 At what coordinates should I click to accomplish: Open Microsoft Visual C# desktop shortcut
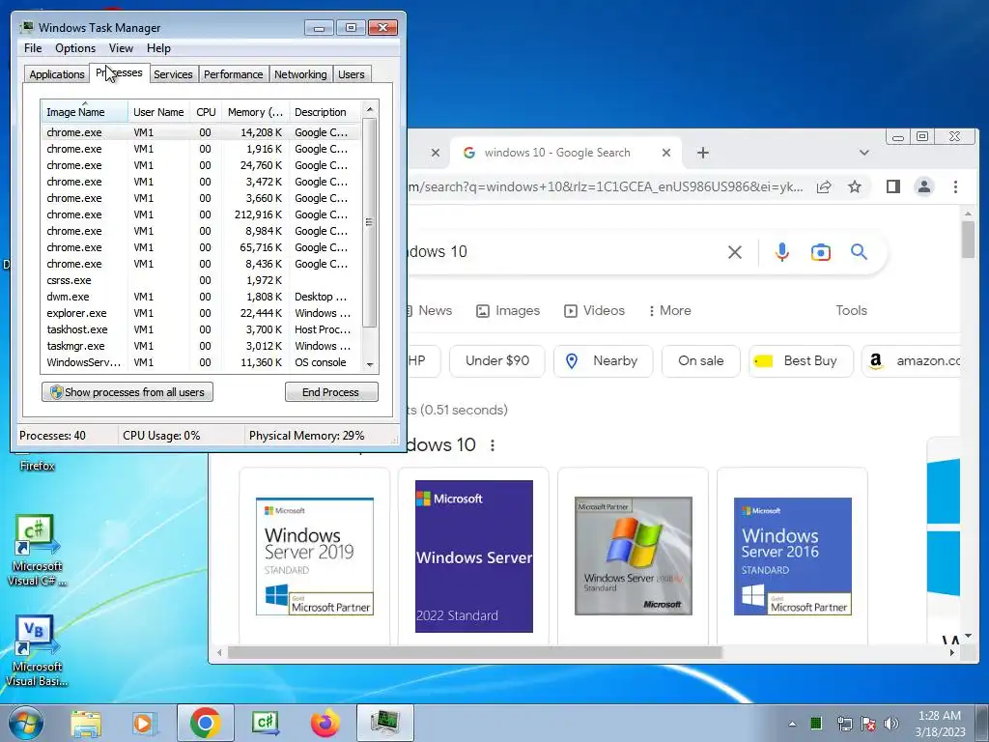click(x=37, y=551)
